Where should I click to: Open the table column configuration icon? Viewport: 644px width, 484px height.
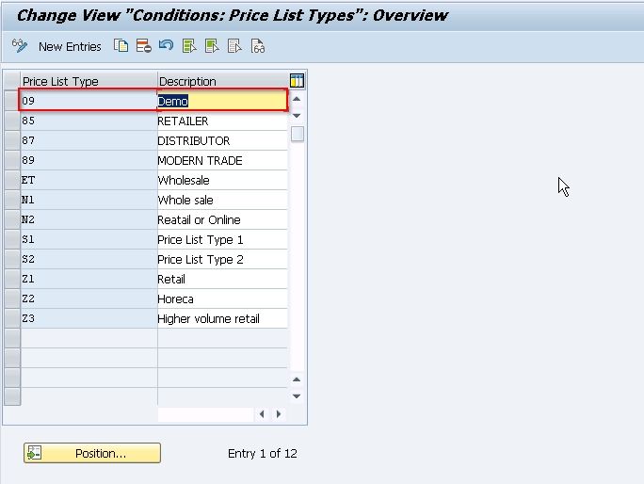[x=297, y=81]
